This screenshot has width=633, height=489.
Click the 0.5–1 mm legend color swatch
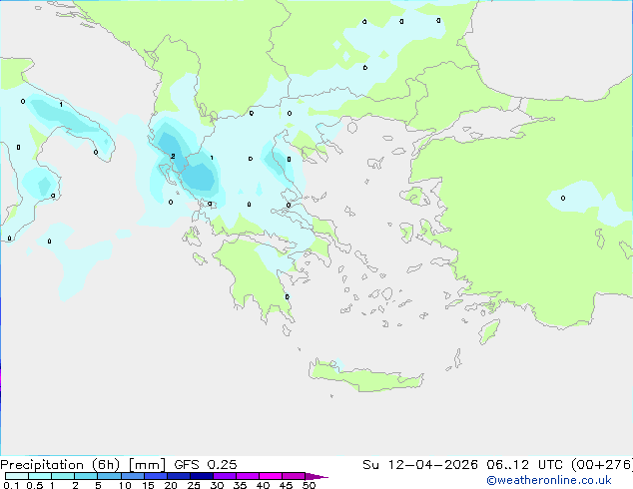pyautogui.click(x=40, y=476)
